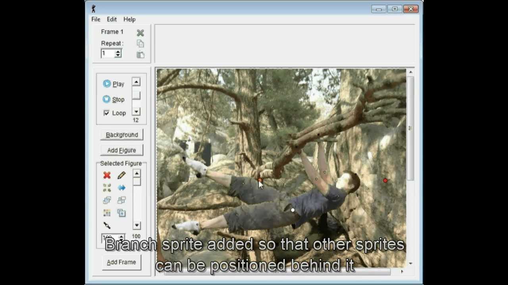This screenshot has width=508, height=285.
Task: Send the selected figure to back
Action: click(121, 200)
